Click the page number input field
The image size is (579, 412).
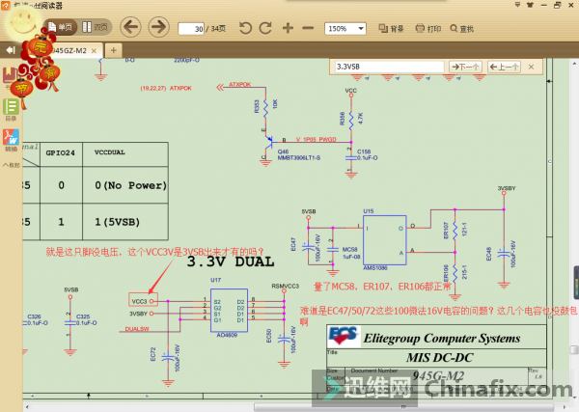(191, 29)
